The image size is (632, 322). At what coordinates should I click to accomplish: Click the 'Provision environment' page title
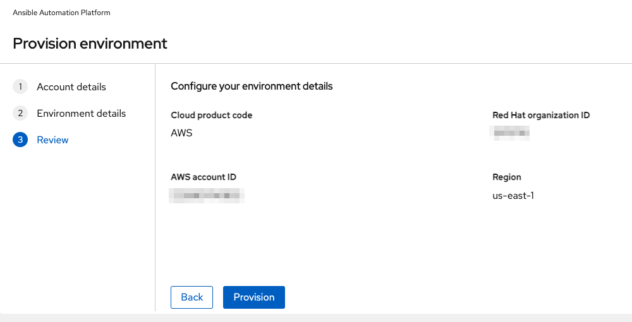(90, 44)
